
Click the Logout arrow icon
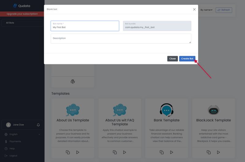coord(6,156)
